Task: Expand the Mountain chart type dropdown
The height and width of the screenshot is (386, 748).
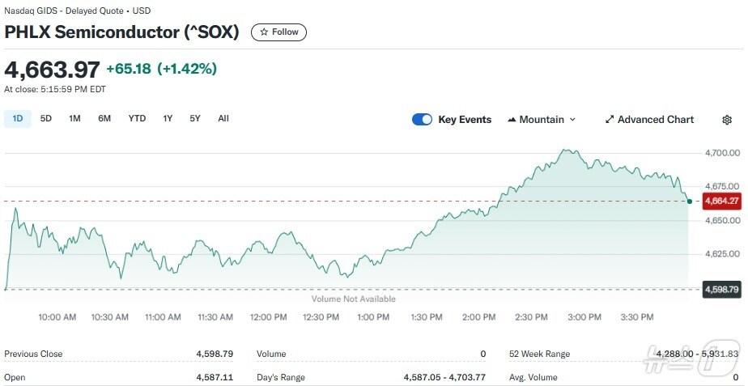Action: [572, 120]
